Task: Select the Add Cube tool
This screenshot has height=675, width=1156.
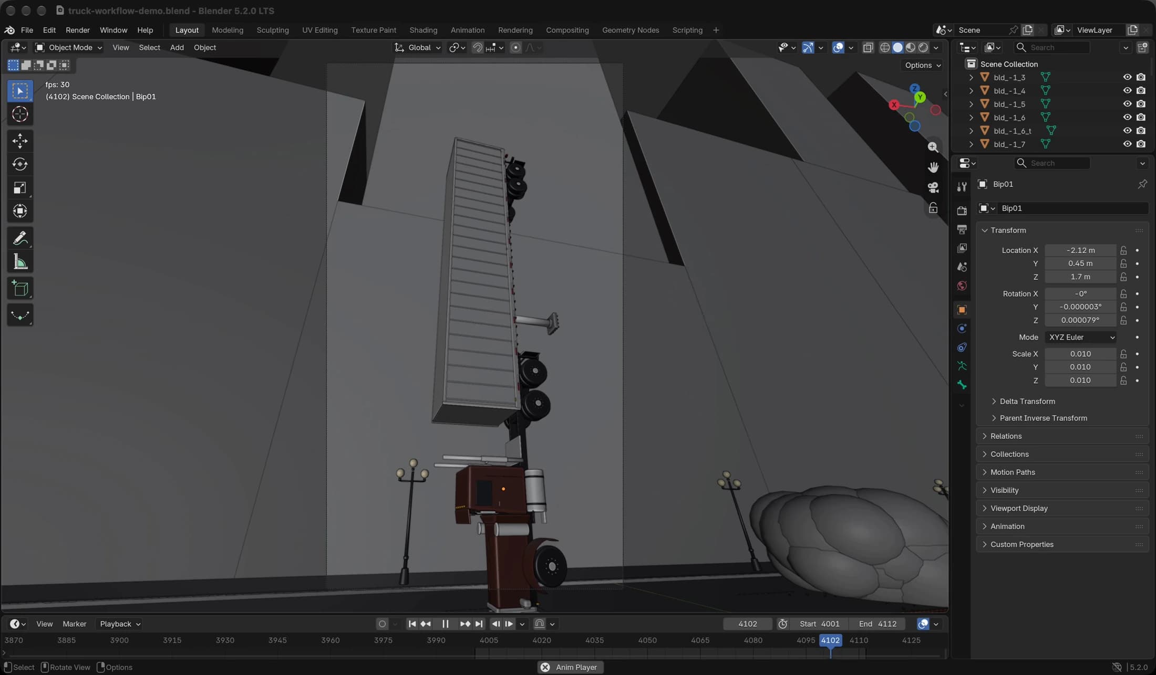Action: (x=20, y=288)
